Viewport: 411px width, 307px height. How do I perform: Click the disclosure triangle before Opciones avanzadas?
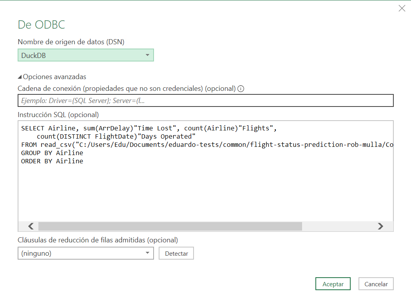point(20,77)
